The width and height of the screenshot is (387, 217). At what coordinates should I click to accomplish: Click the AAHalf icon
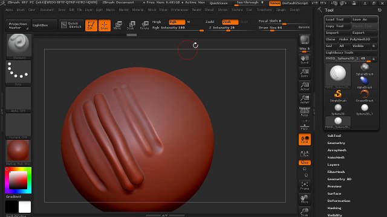305,99
